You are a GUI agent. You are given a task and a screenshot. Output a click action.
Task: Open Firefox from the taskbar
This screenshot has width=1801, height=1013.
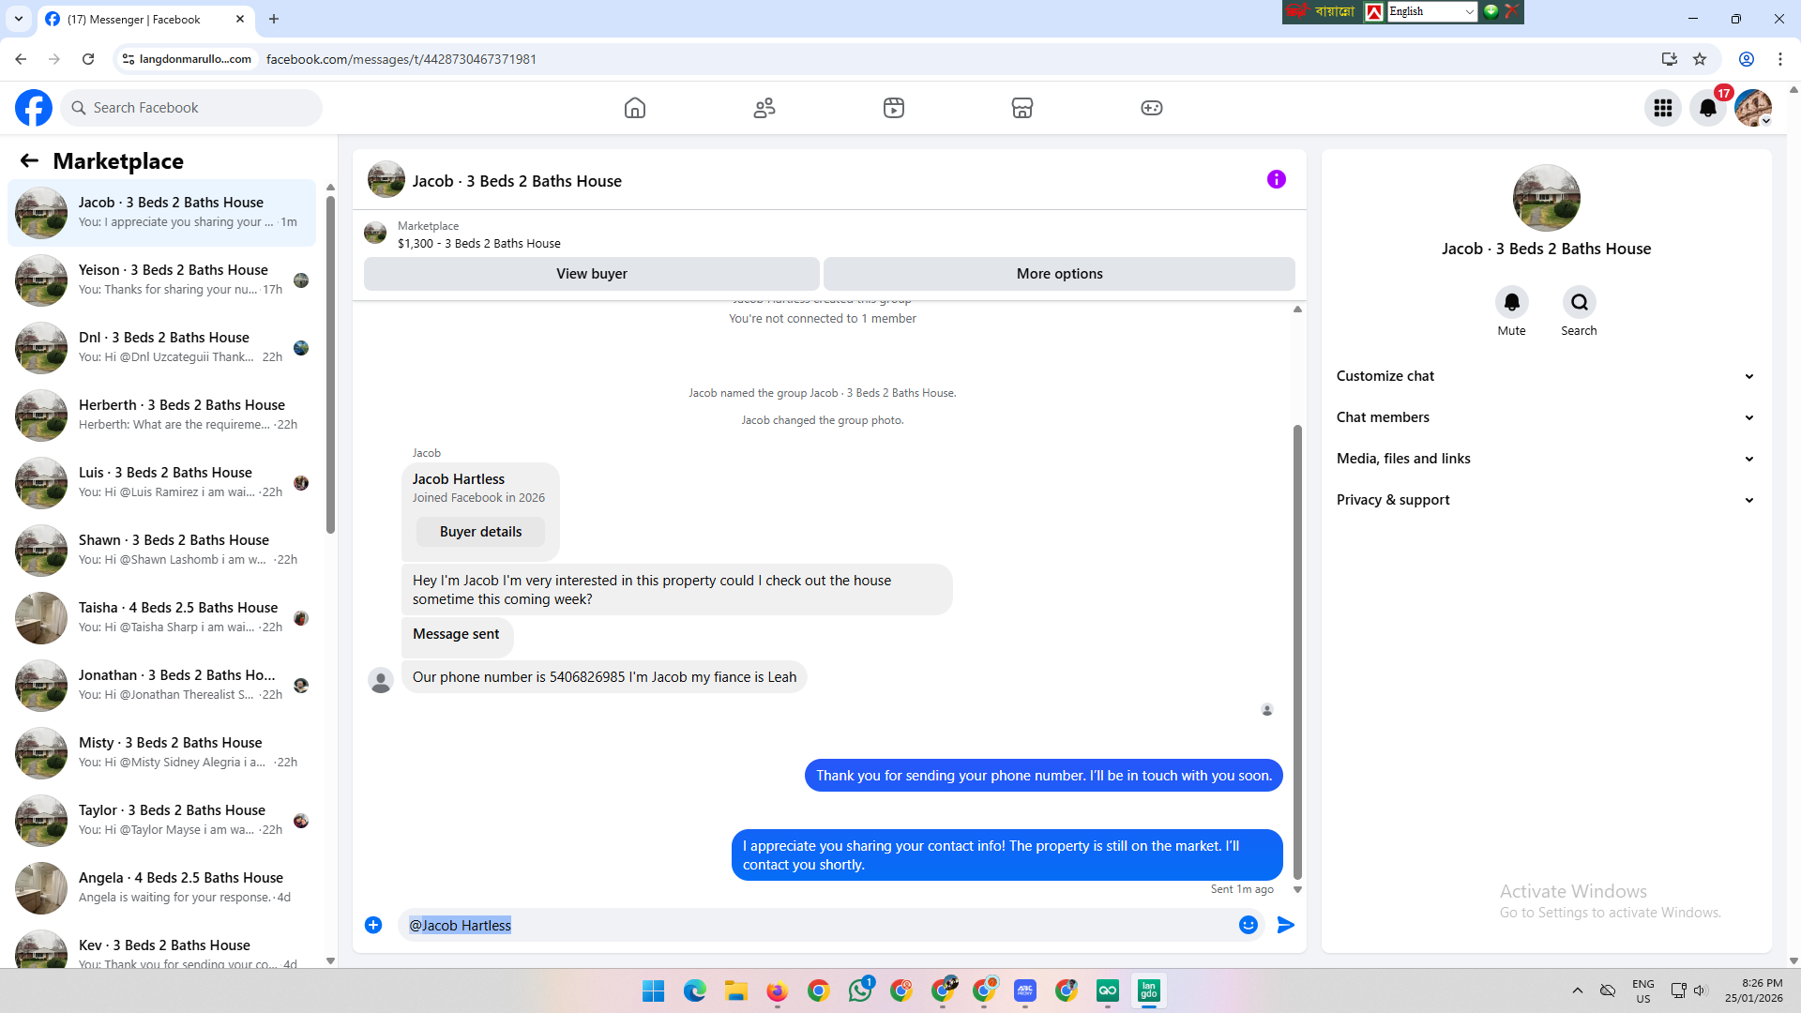click(x=778, y=990)
